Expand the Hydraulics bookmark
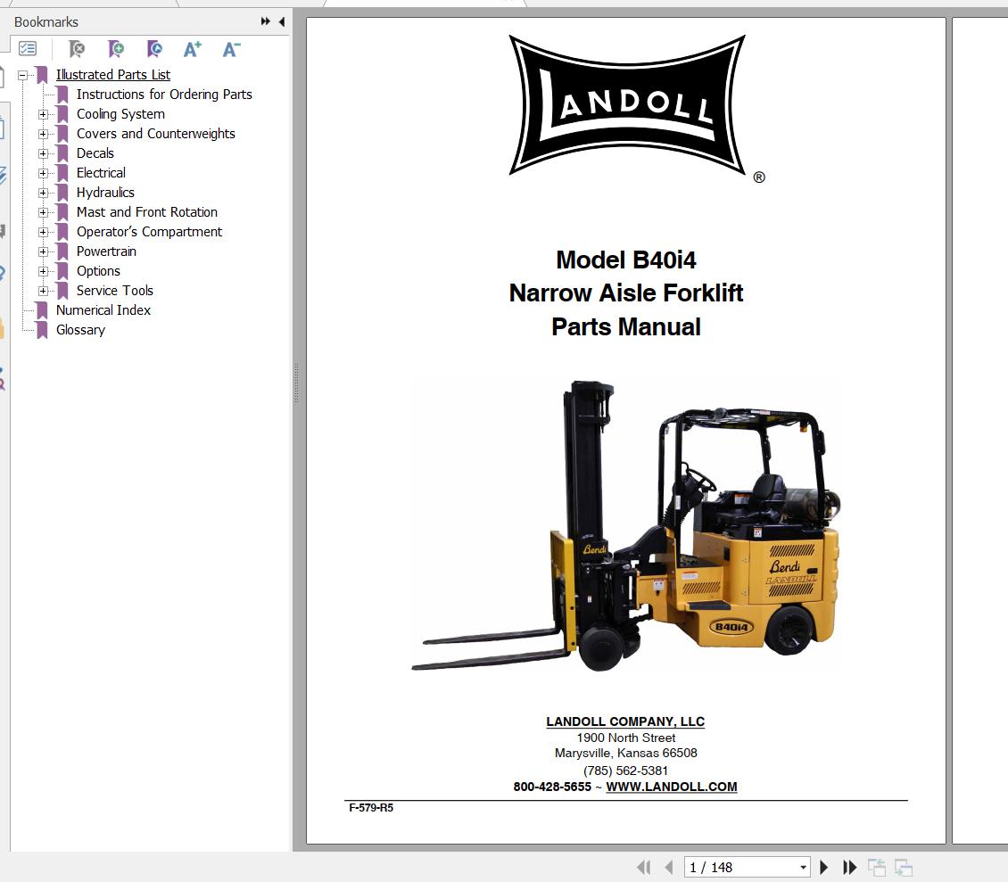 [44, 193]
